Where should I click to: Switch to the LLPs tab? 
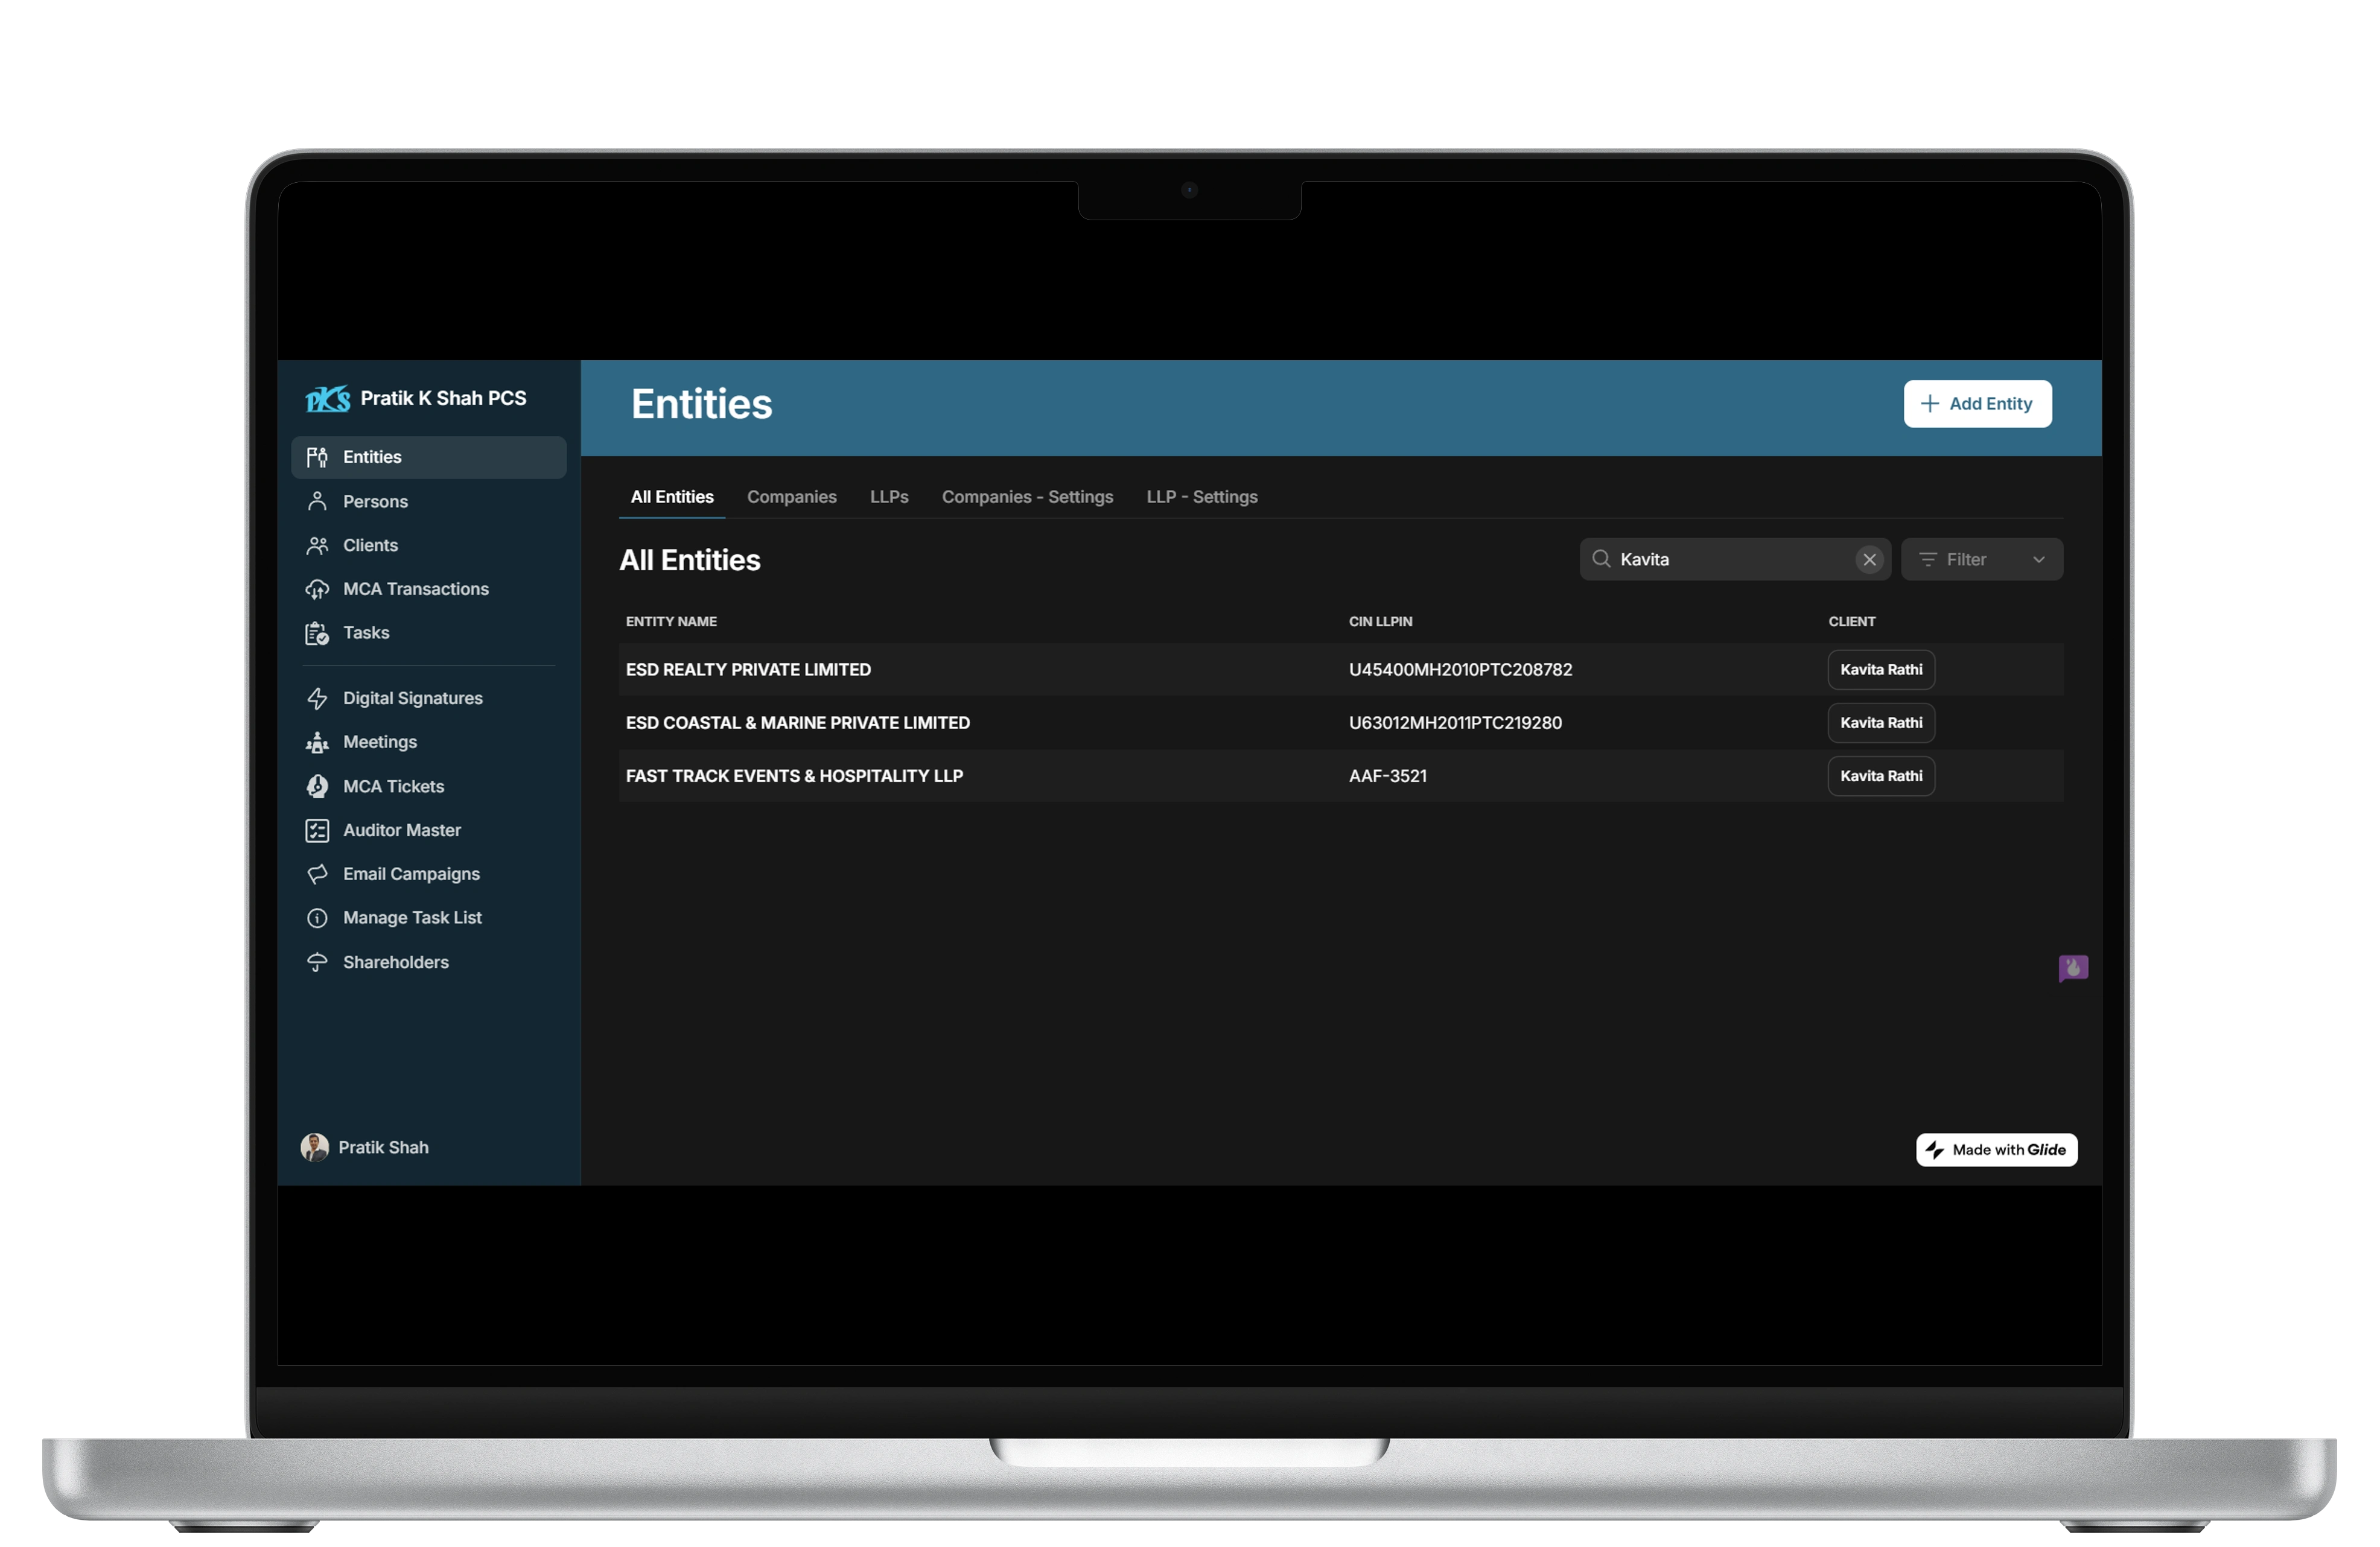(888, 497)
